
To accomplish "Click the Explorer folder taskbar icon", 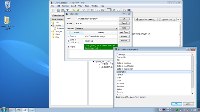I will (x=32, y=110).
